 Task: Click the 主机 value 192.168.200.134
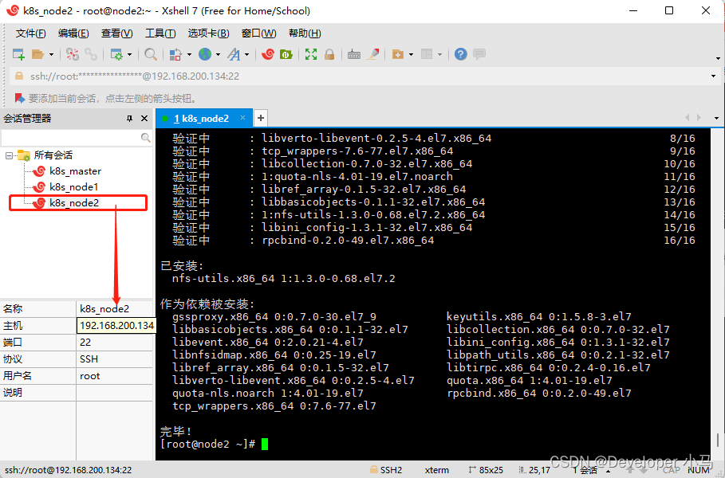116,326
